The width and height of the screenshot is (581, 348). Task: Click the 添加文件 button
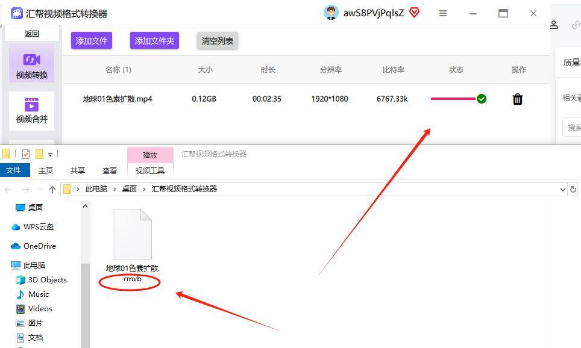coord(92,41)
